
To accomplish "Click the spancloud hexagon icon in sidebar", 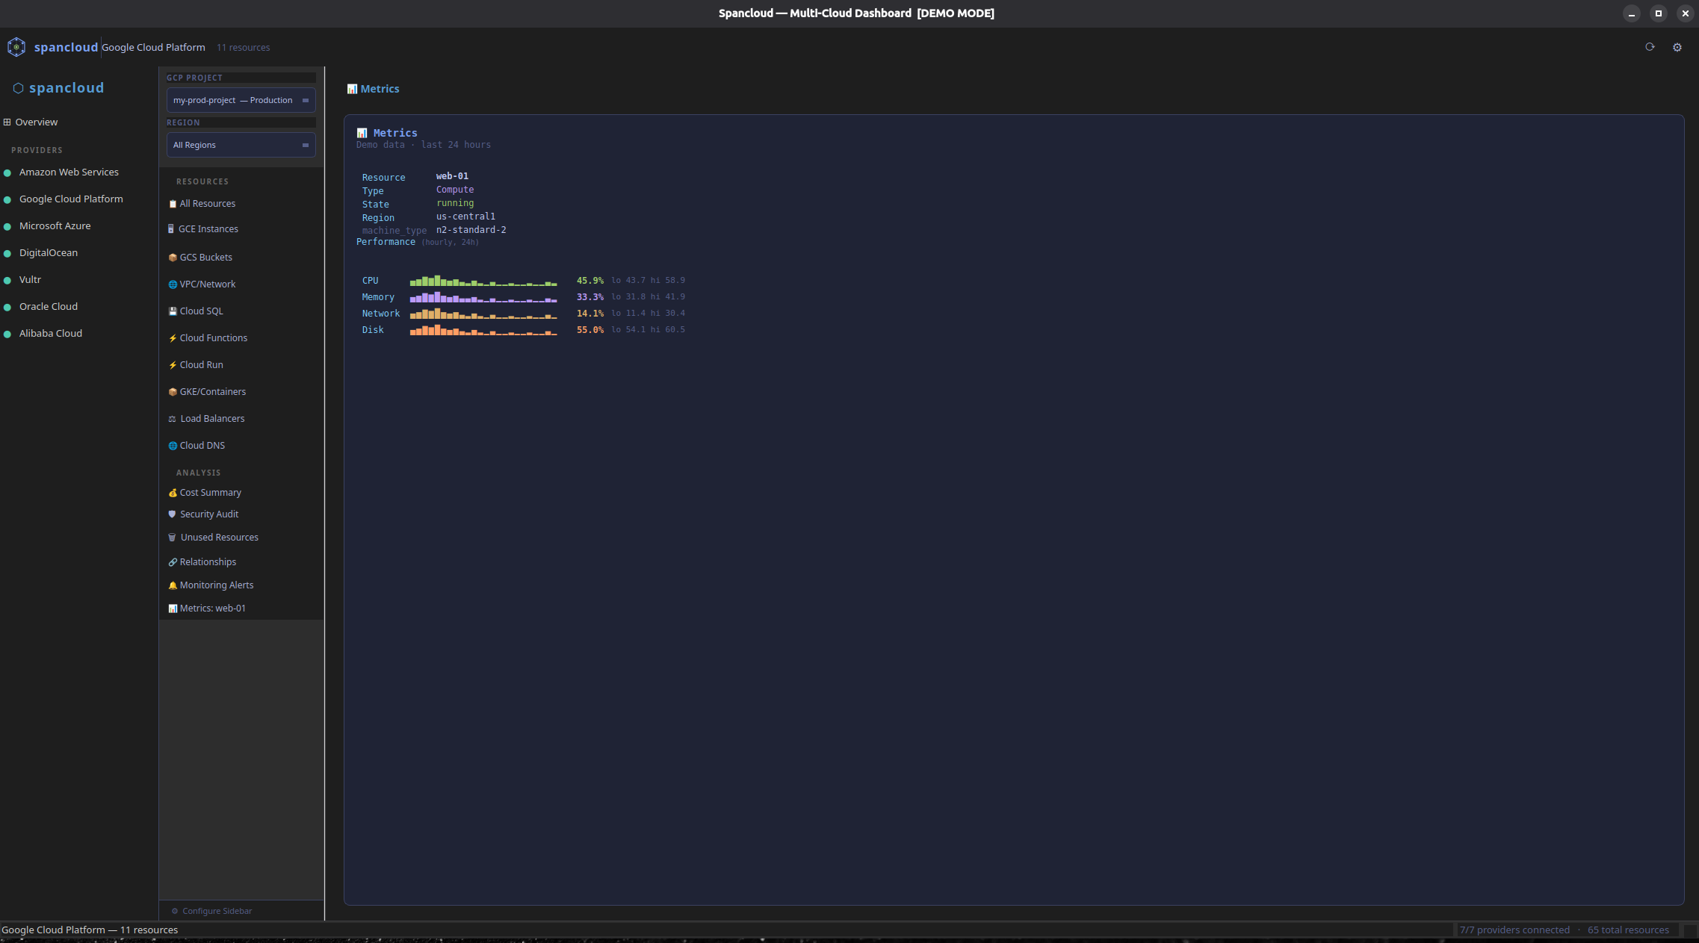I will click(18, 88).
